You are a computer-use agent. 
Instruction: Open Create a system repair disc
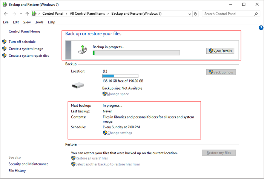29,56
